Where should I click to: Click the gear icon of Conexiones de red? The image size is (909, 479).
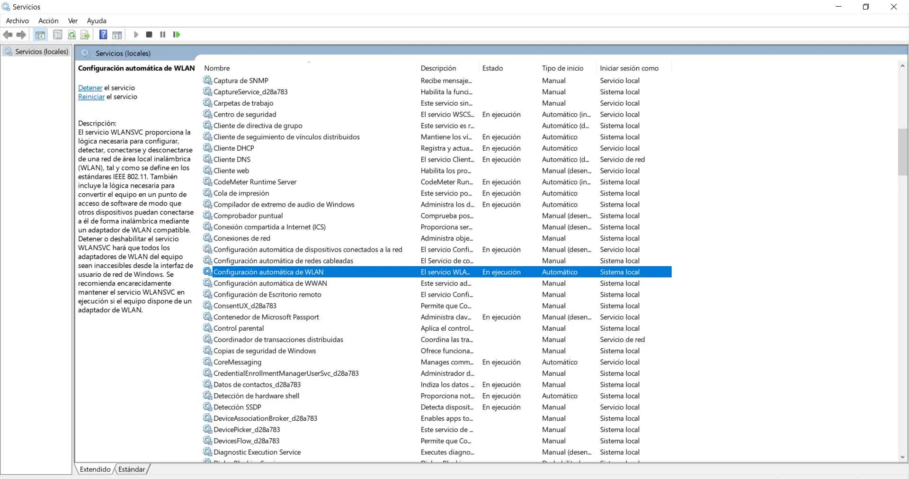tap(207, 238)
